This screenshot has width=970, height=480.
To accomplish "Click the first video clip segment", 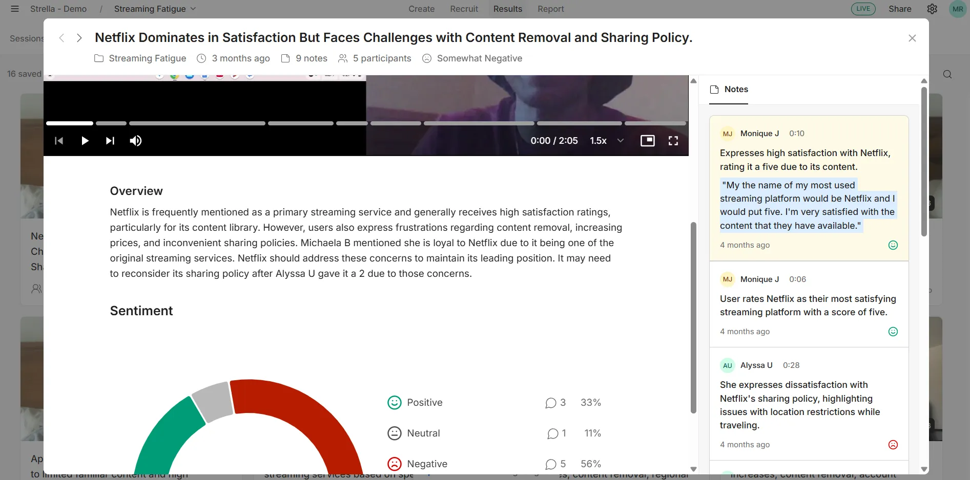I will (70, 123).
